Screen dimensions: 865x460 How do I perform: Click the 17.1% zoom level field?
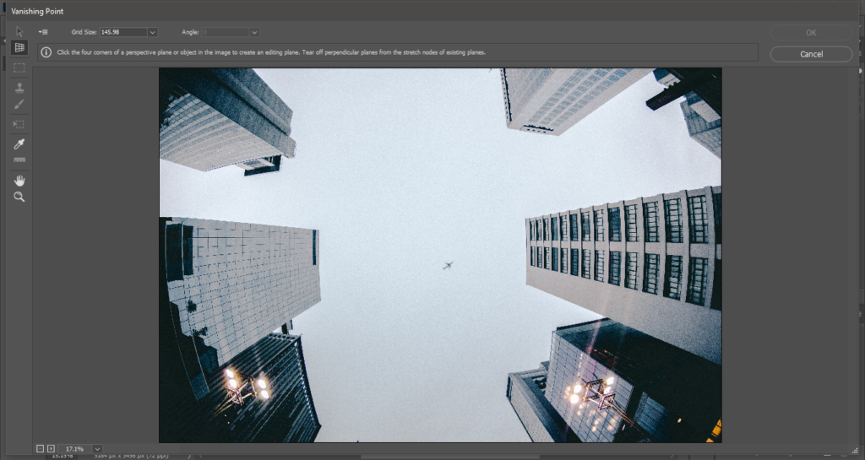pos(75,449)
